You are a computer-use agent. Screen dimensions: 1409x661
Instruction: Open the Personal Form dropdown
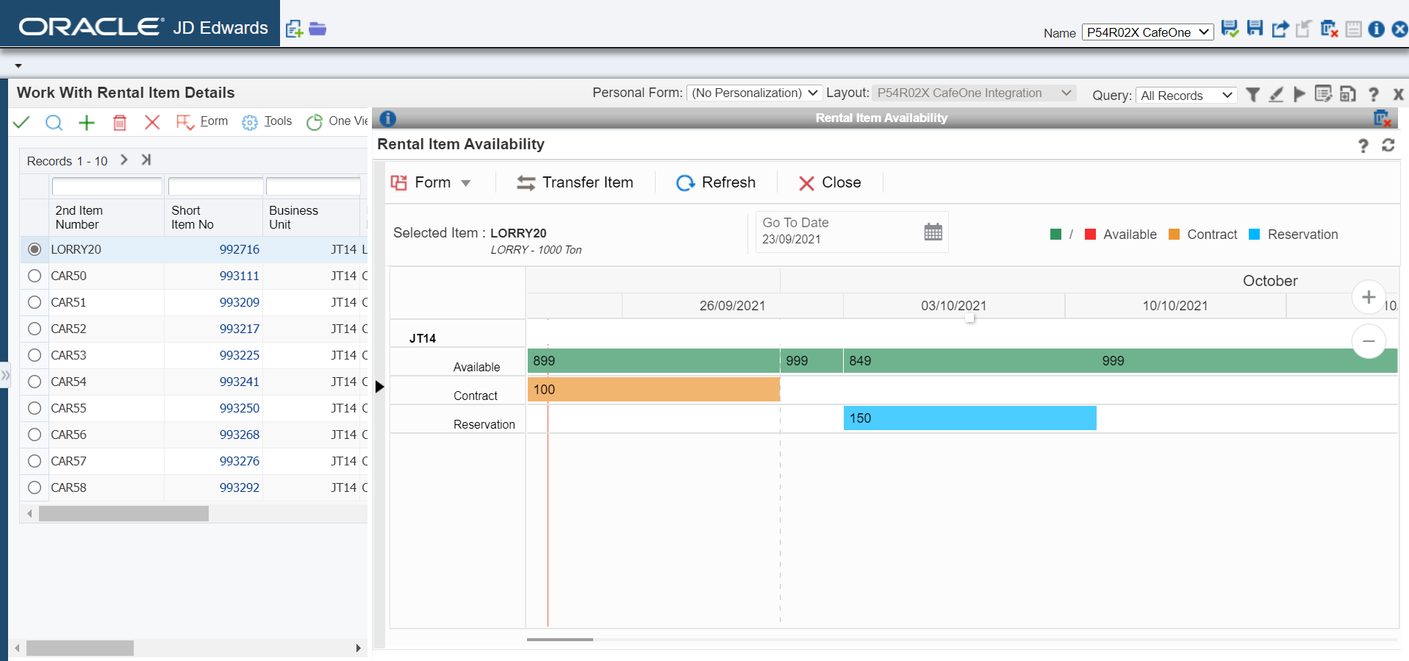[753, 93]
